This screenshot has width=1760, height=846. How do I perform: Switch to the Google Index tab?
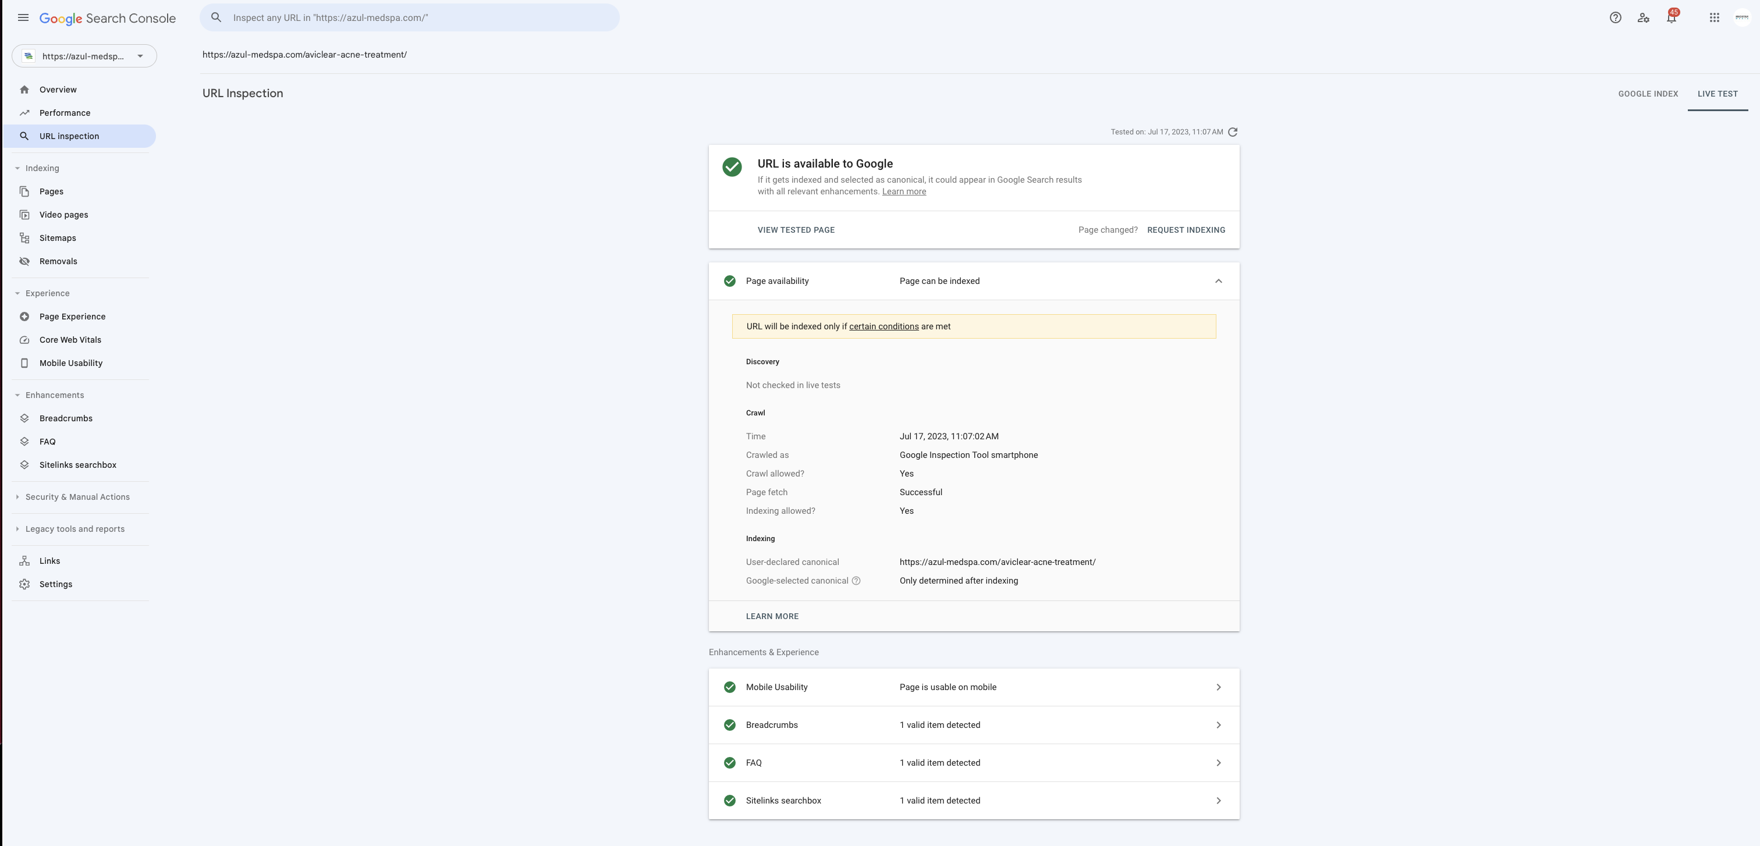click(1648, 94)
